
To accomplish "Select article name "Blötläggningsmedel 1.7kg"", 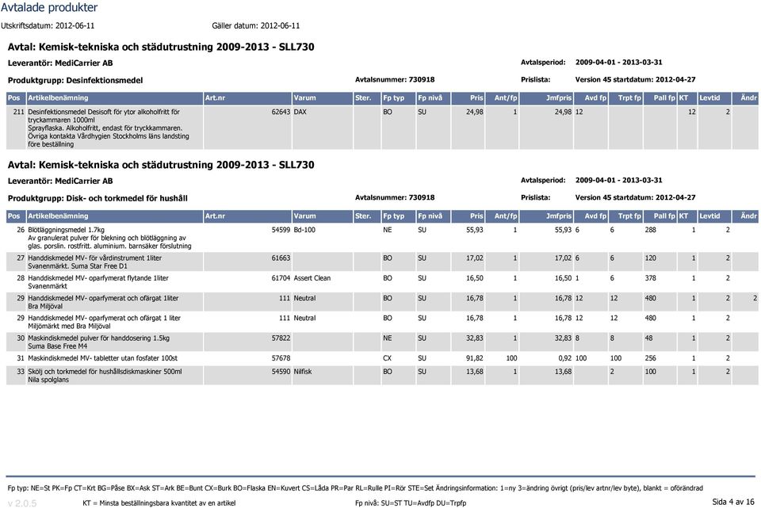I will pyautogui.click(x=66, y=230).
